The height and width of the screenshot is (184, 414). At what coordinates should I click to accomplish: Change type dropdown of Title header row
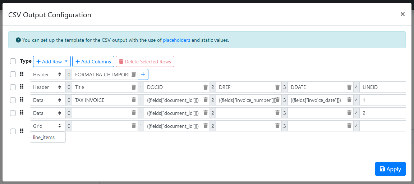point(47,87)
